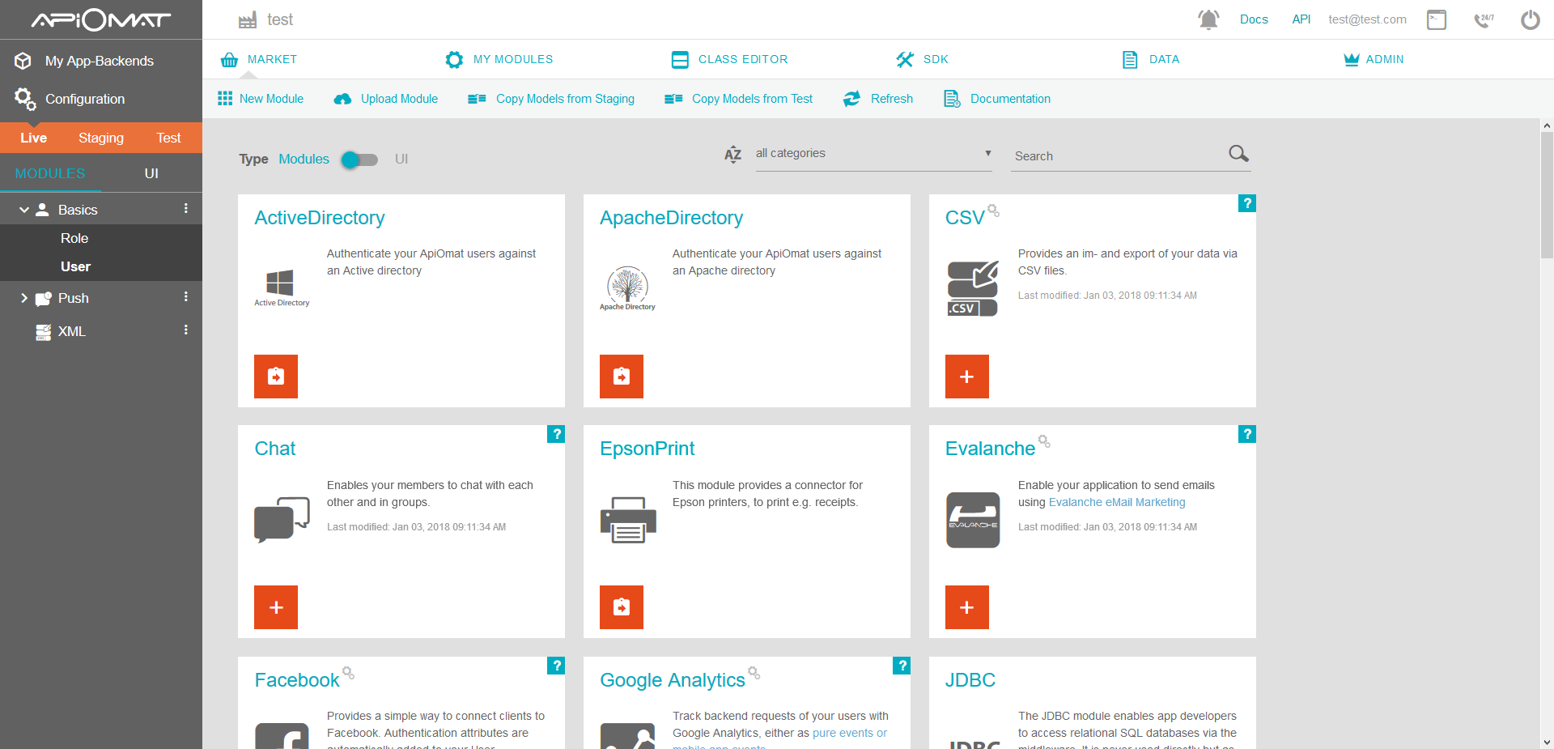
Task: Refresh the module list
Action: 878,99
